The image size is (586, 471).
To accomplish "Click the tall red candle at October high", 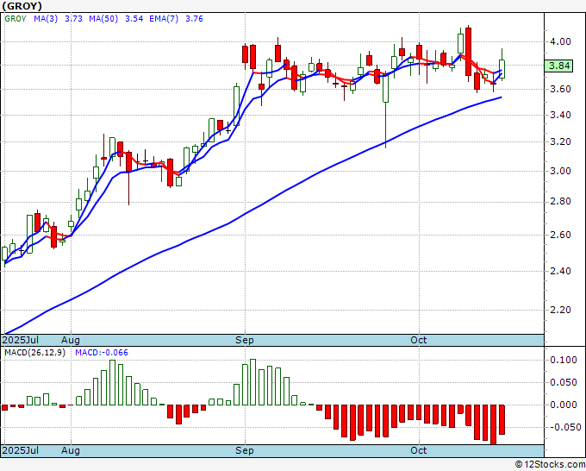I will 468,52.
